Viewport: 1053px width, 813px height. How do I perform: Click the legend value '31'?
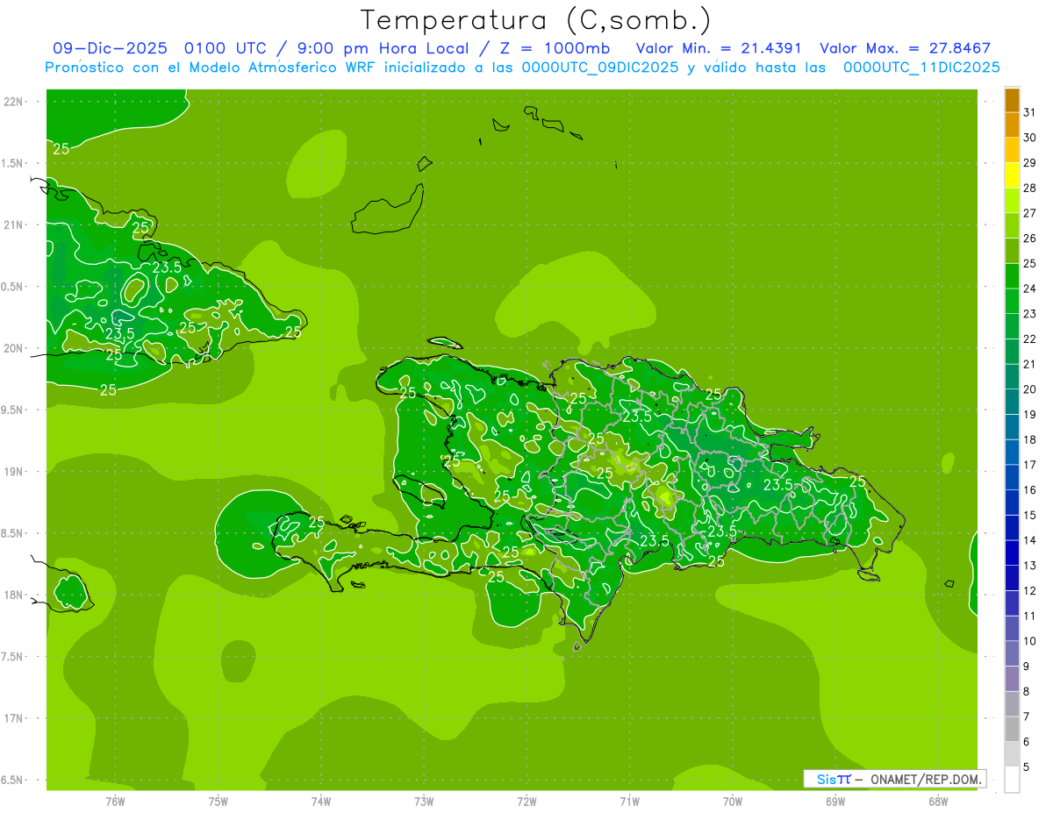pos(1030,112)
